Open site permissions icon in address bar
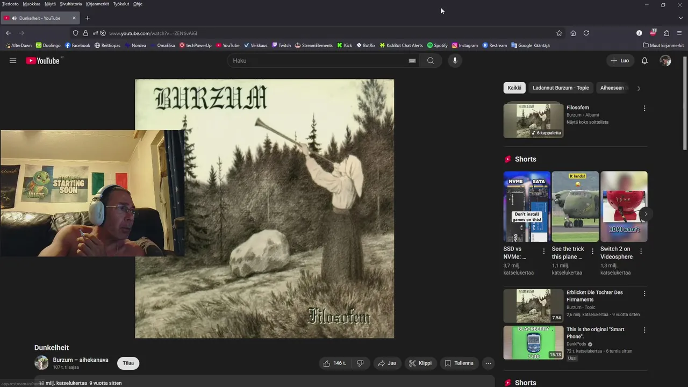688x387 pixels. tap(95, 33)
